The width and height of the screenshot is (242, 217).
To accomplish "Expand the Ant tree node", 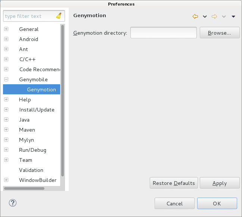I will [x=6, y=49].
